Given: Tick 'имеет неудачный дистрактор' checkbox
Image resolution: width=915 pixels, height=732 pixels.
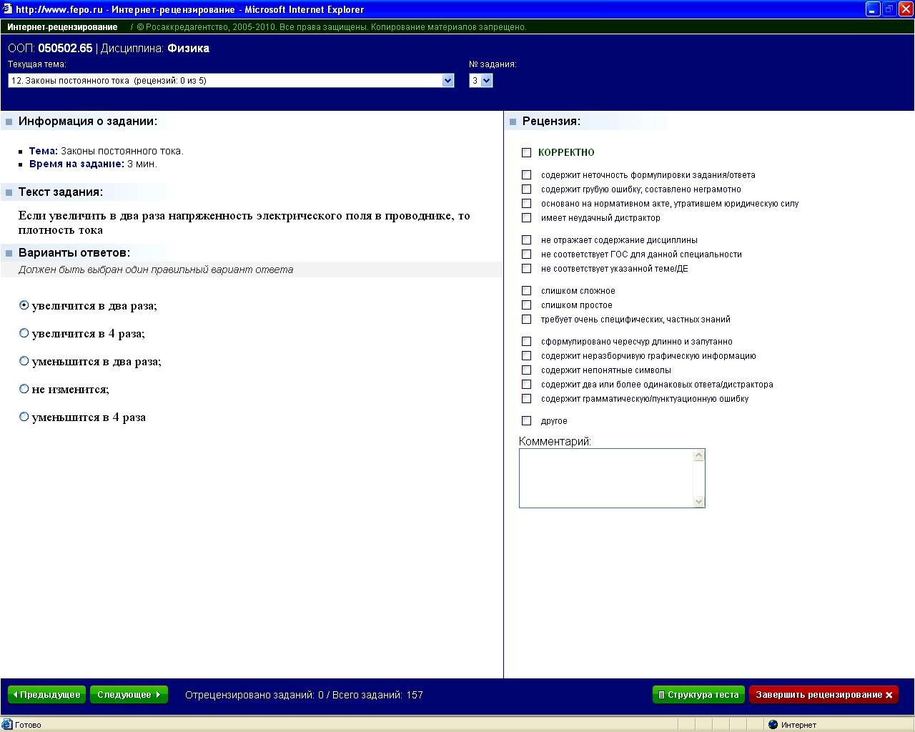Looking at the screenshot, I should [x=527, y=217].
